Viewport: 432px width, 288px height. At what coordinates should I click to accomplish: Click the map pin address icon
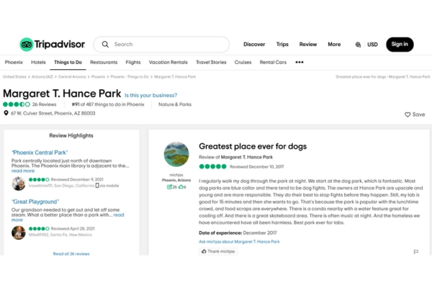6,113
